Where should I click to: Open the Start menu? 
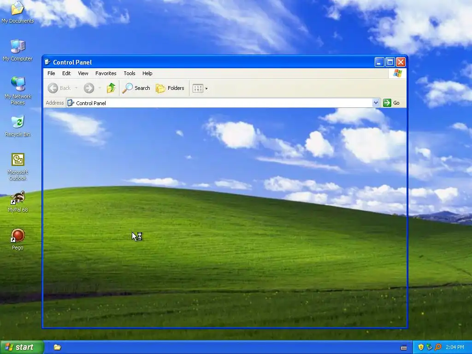click(x=22, y=347)
